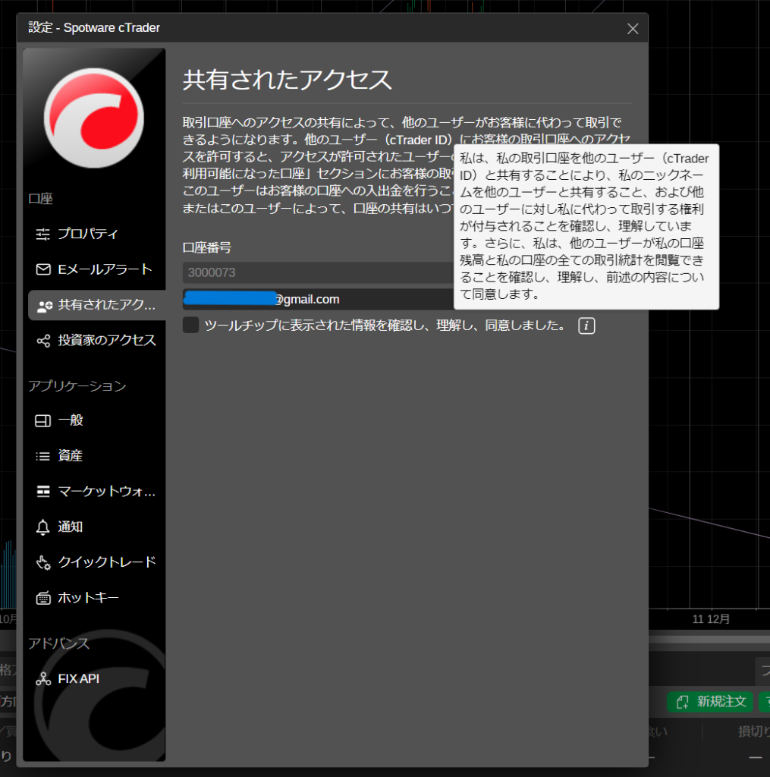Click the Investor Access share icon
The height and width of the screenshot is (777, 770).
click(x=43, y=341)
